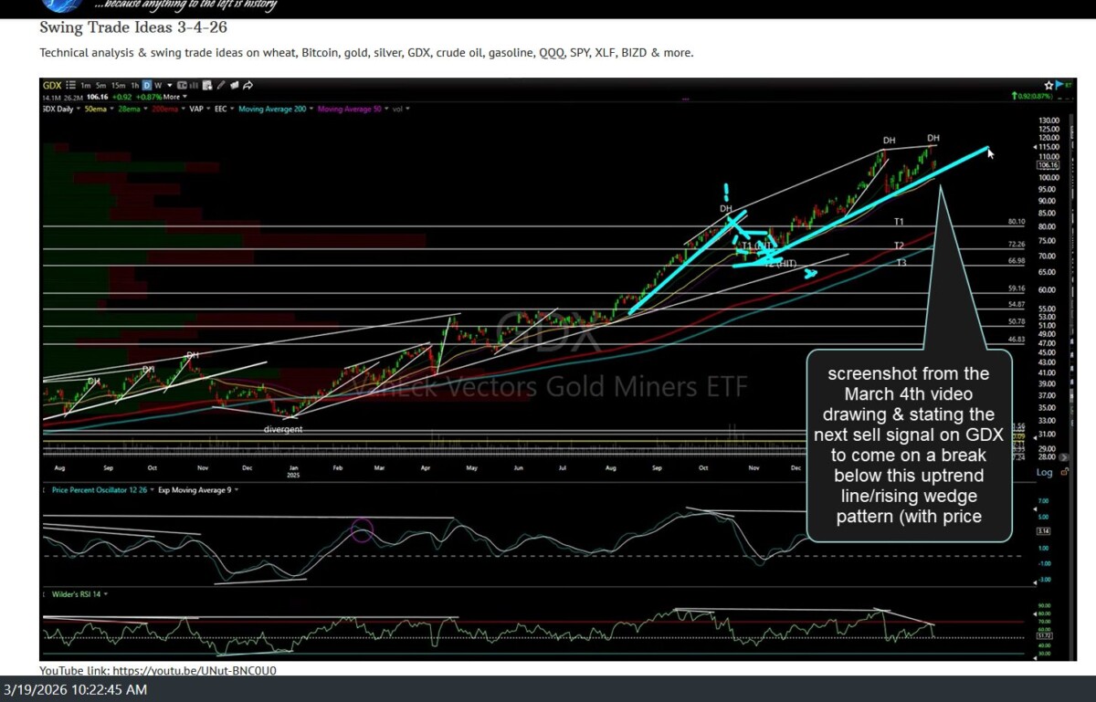Viewport: 1096px width, 702px height.
Task: Open the notes document icon in toolbar
Action: click(x=207, y=85)
